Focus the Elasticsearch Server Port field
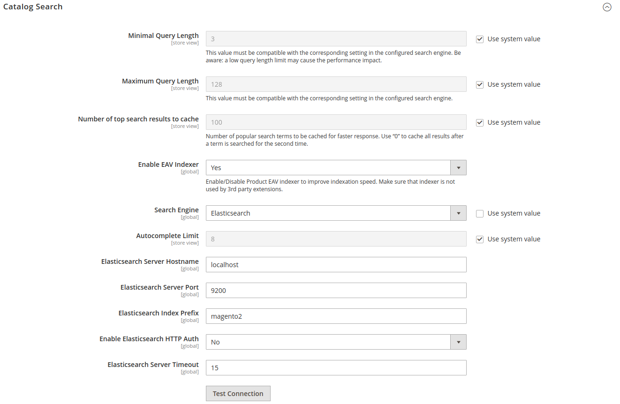The width and height of the screenshot is (620, 404). click(x=336, y=291)
